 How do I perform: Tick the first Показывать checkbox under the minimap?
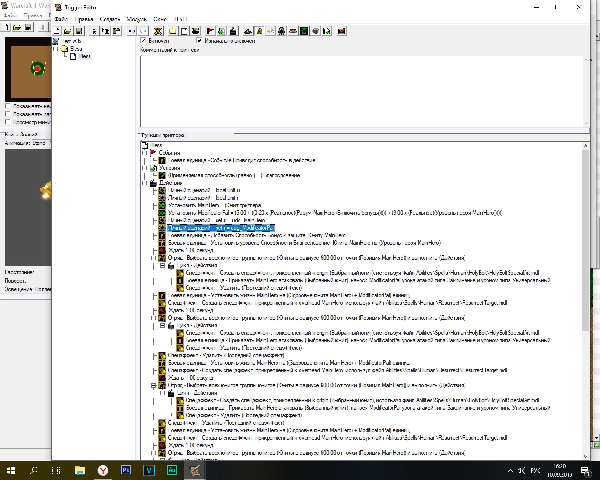(x=7, y=106)
